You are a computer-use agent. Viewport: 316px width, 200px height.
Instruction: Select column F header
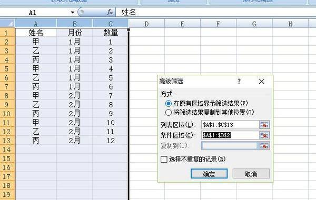218,24
